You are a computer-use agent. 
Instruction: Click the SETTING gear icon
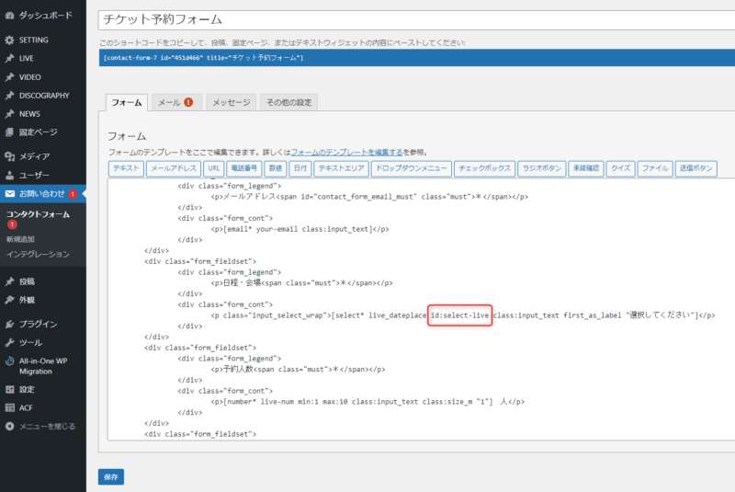9,40
